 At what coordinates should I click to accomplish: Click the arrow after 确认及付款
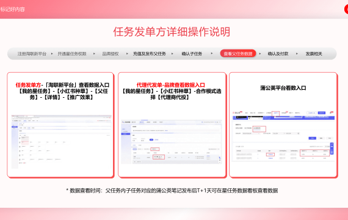tap(297, 54)
